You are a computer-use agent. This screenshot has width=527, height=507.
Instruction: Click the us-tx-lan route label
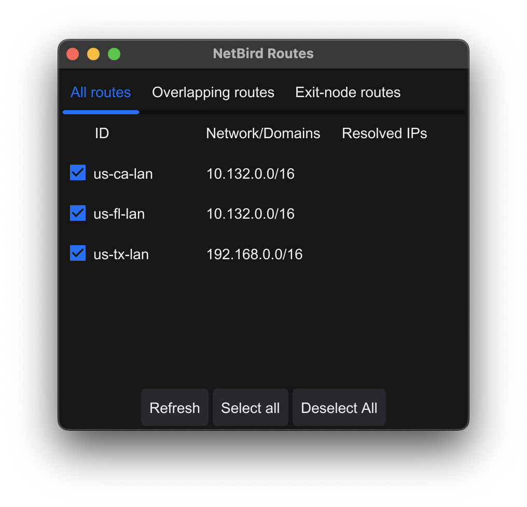point(122,254)
